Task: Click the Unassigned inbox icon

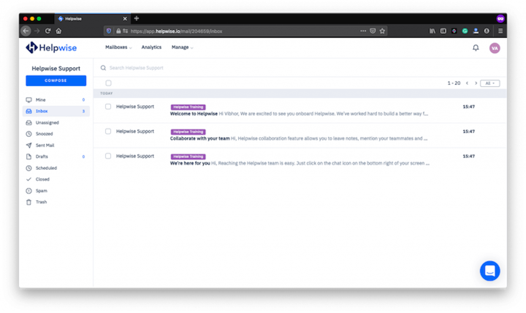Action: point(29,123)
